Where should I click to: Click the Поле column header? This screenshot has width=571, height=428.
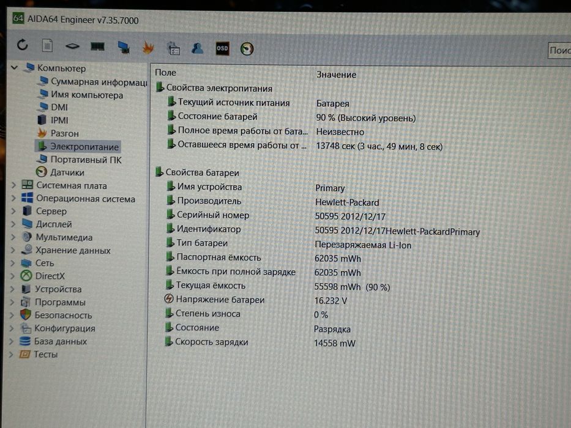(165, 72)
